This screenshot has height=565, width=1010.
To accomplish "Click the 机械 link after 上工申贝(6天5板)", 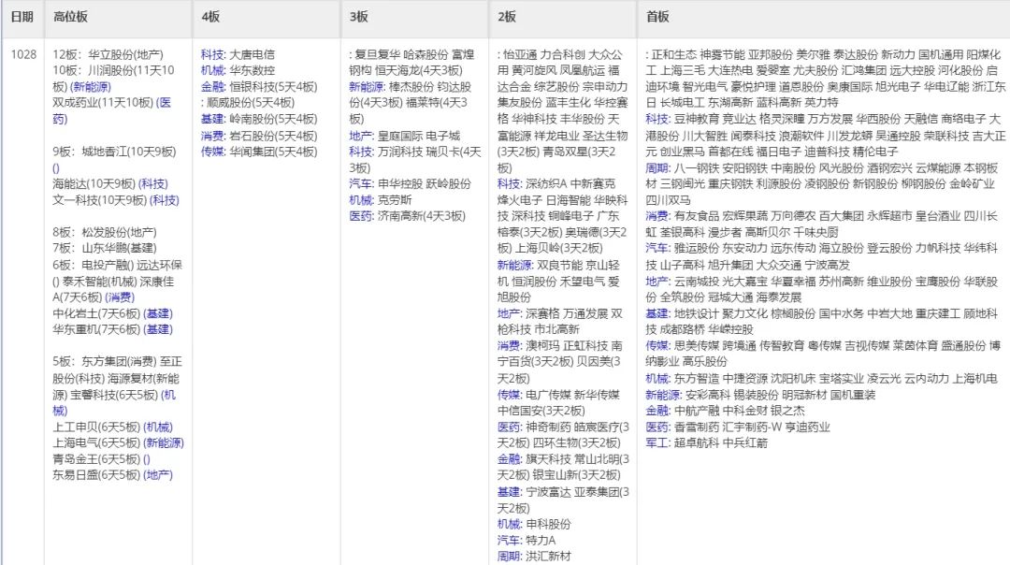I will click(158, 427).
